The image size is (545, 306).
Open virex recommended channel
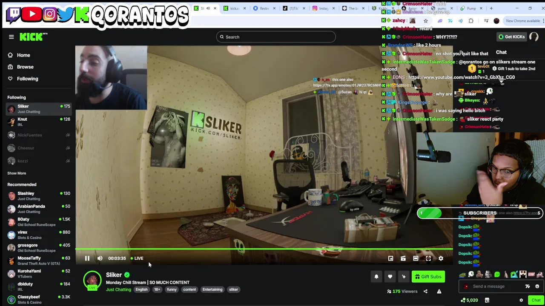point(38,235)
